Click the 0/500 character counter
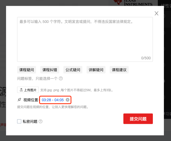The height and width of the screenshot is (141, 171). [x=146, y=58]
